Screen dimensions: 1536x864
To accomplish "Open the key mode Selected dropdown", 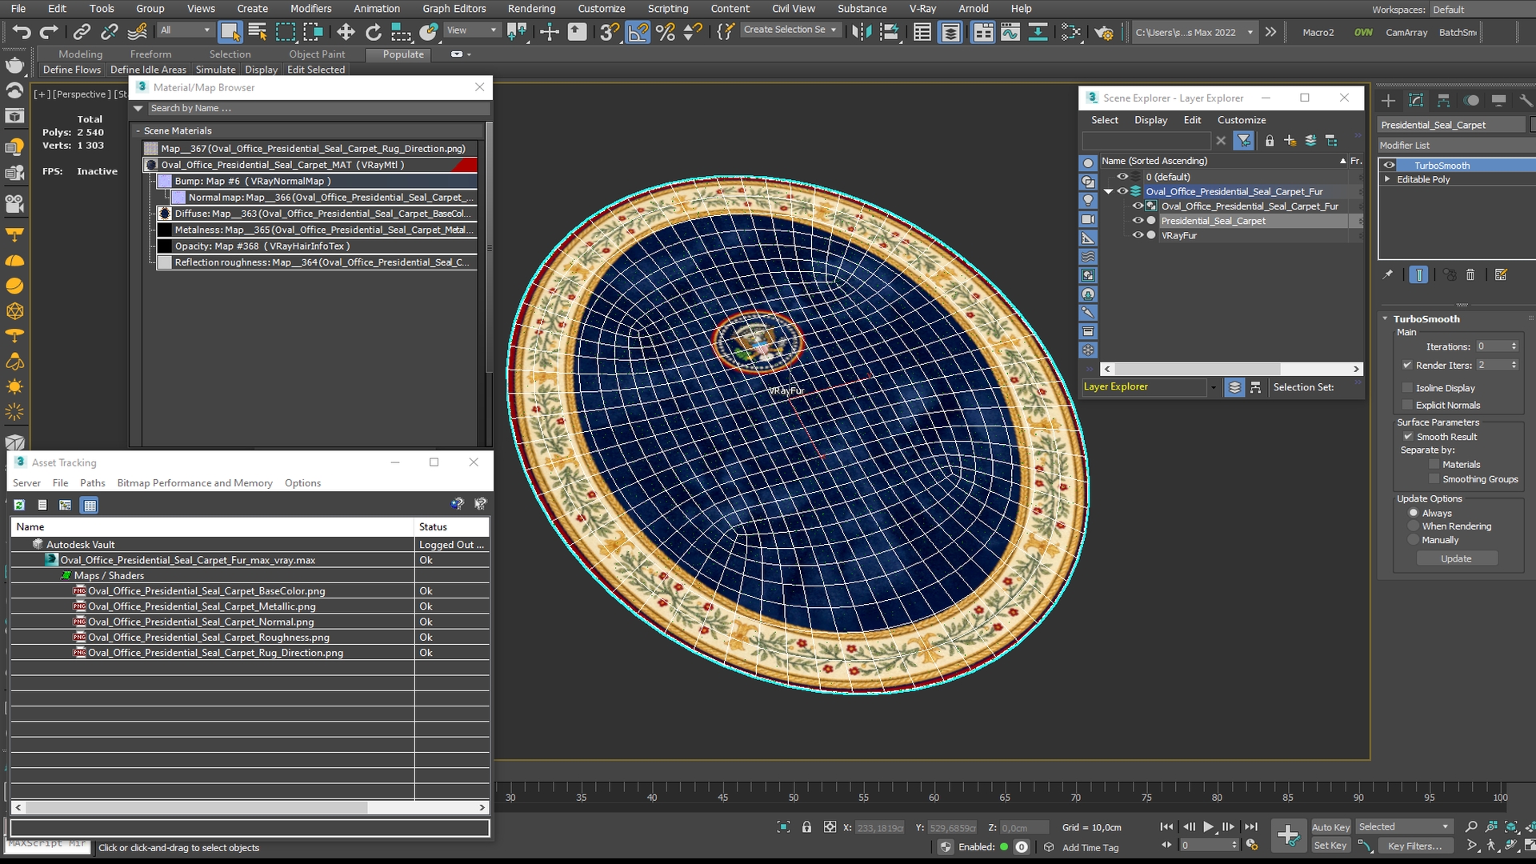I will pos(1403,826).
